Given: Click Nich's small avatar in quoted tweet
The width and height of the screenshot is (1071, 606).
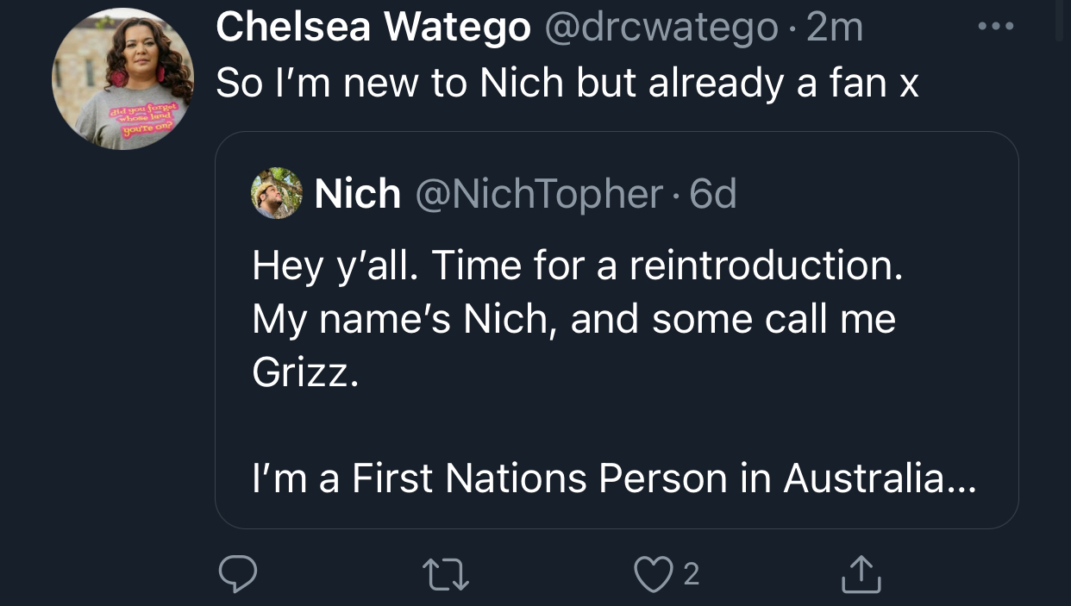Looking at the screenshot, I should 276,193.
